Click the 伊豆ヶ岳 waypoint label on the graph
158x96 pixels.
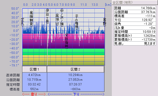(x=47, y=16)
